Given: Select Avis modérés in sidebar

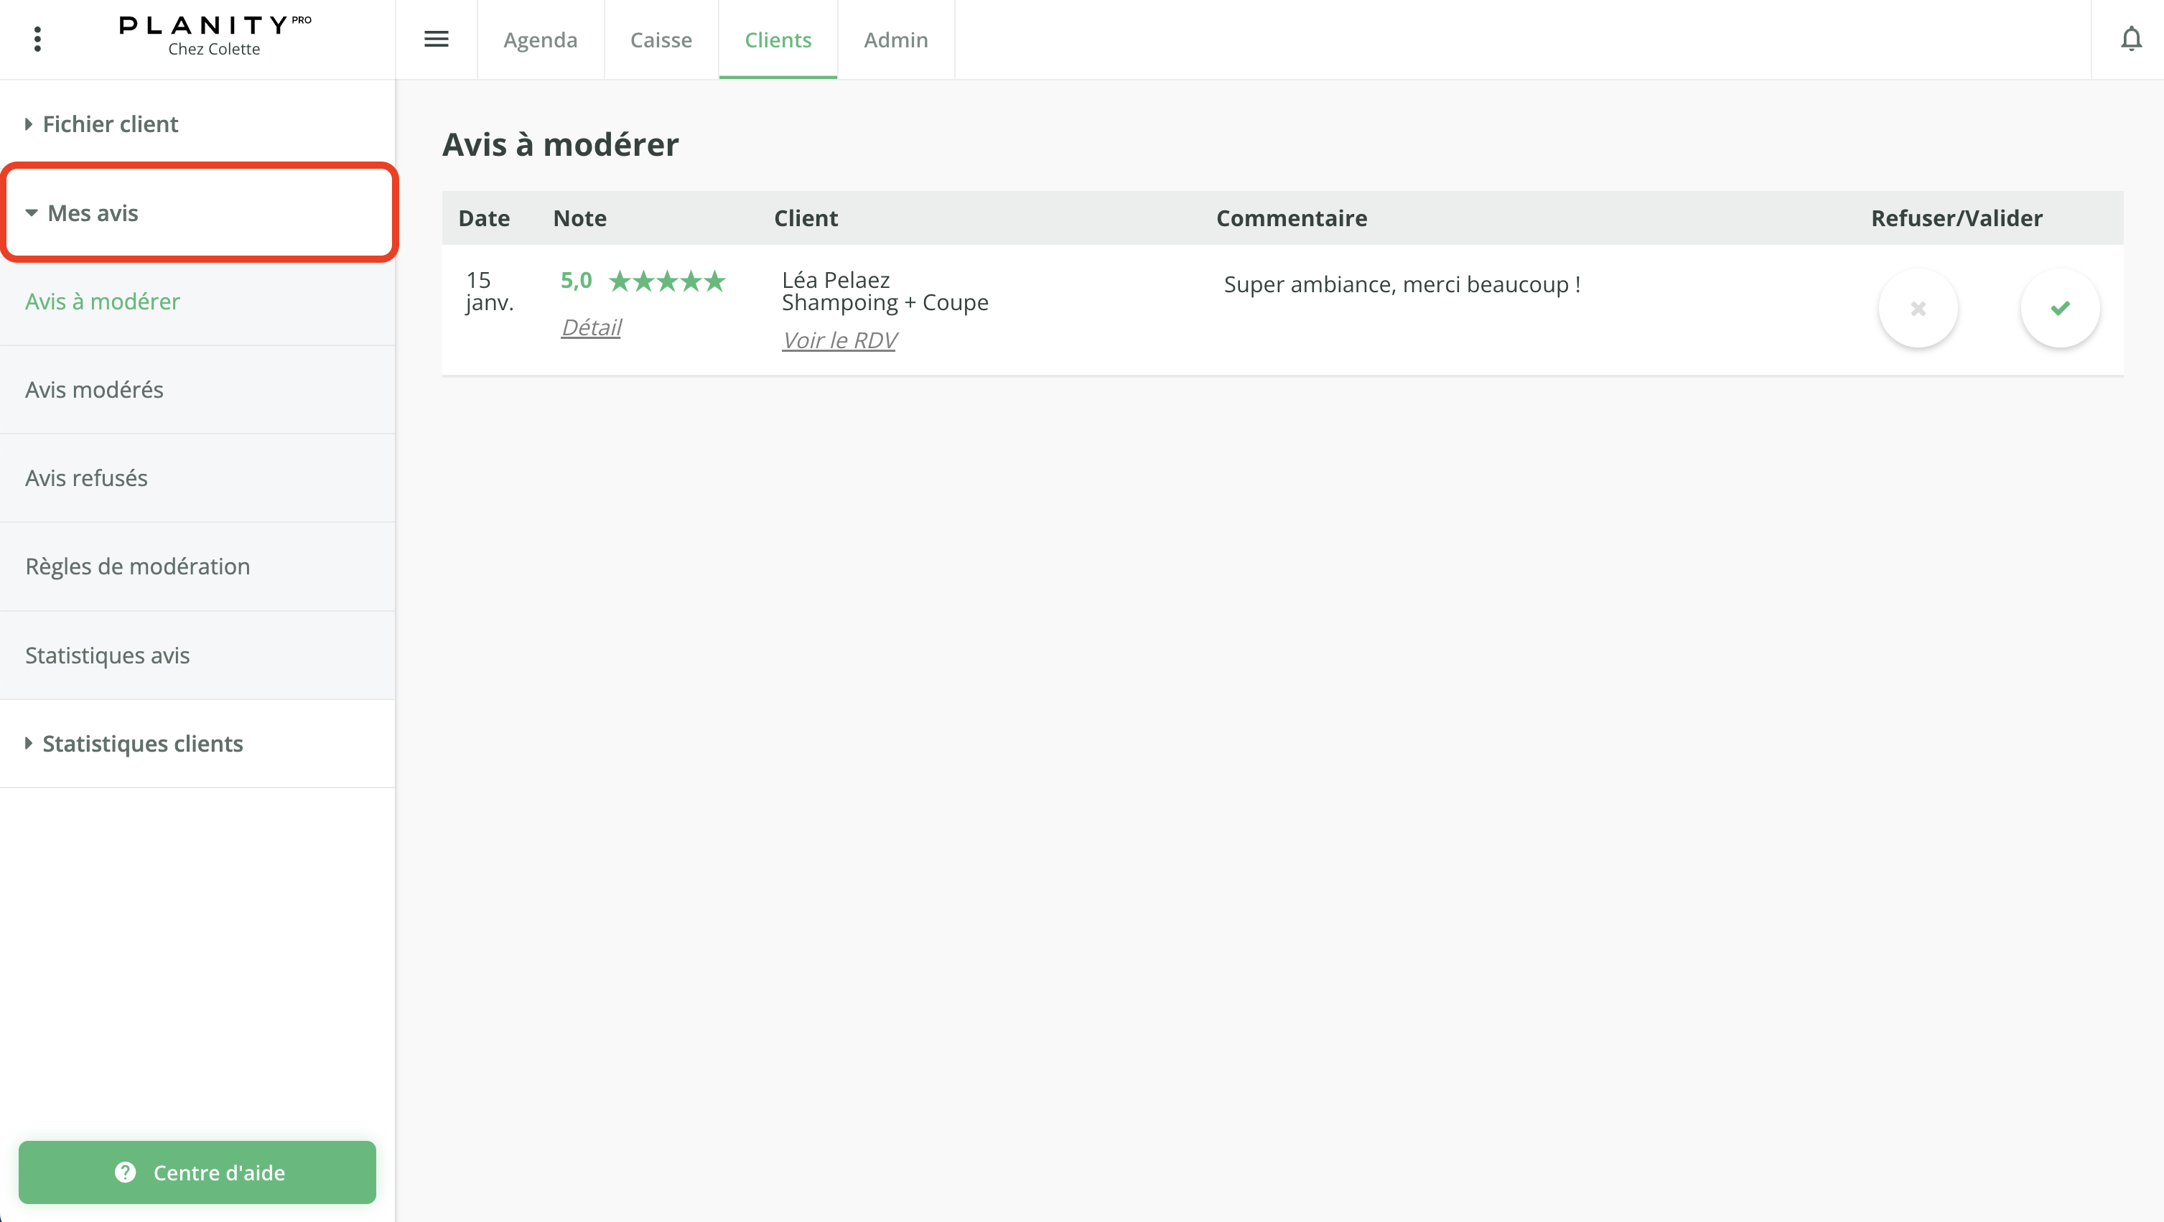Looking at the screenshot, I should click(x=94, y=390).
